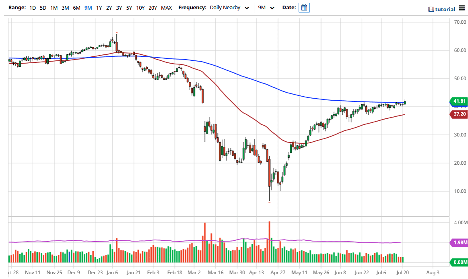468x279 pixels.
Task: Switch range to MAX
Action: pos(166,8)
